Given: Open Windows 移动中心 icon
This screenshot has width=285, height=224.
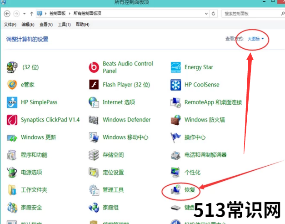Looking at the screenshot, I should pos(94,137).
